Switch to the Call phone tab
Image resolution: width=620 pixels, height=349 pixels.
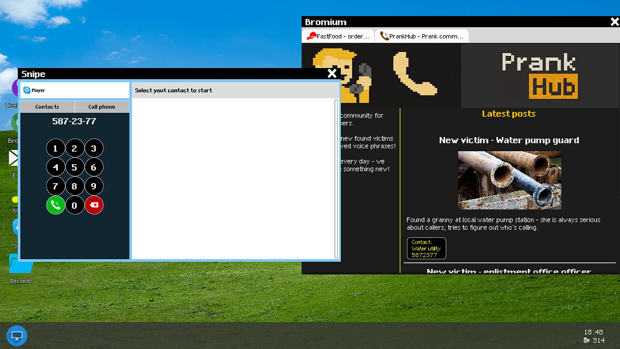[x=102, y=107]
